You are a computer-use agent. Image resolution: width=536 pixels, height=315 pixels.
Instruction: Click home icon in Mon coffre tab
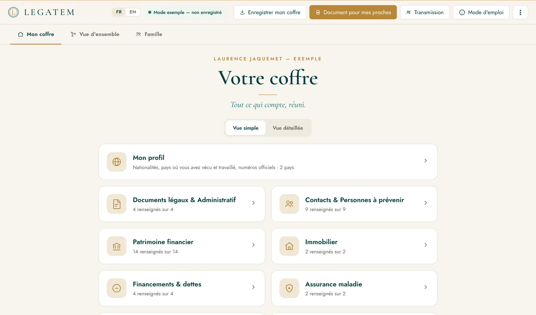pyautogui.click(x=20, y=34)
